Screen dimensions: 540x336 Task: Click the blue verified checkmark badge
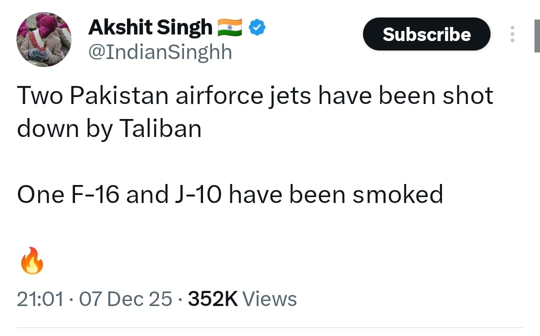click(257, 28)
